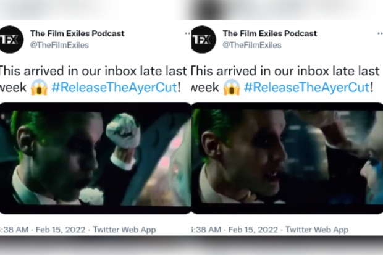Play the left tweet's embedded video
383x255 pixels.
pyautogui.click(x=96, y=158)
